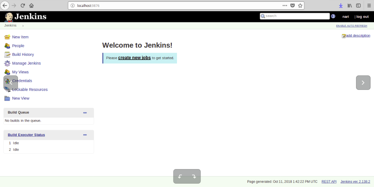Expand the Jenkins breadcrumb arrow menu
The height and width of the screenshot is (187, 374).
pyautogui.click(x=23, y=26)
